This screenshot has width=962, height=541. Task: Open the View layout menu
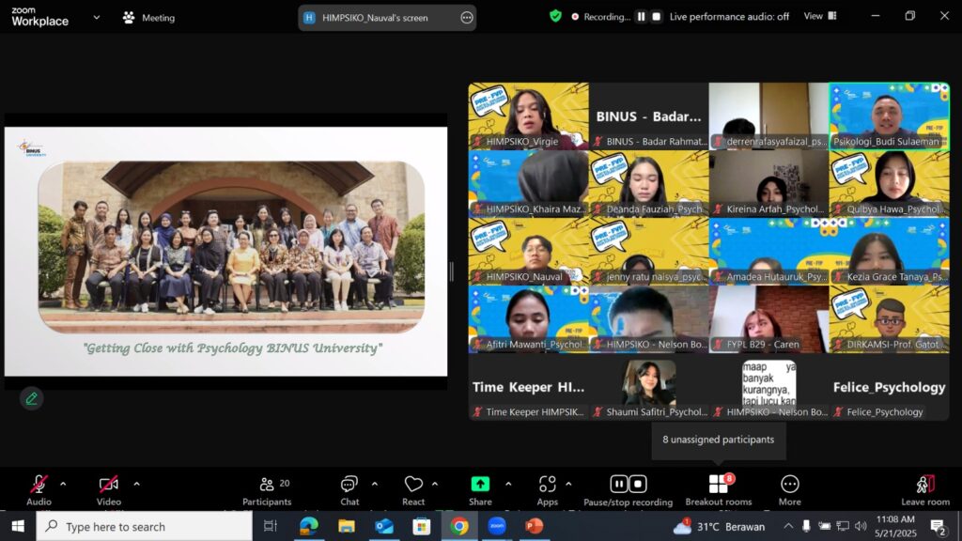pos(820,17)
